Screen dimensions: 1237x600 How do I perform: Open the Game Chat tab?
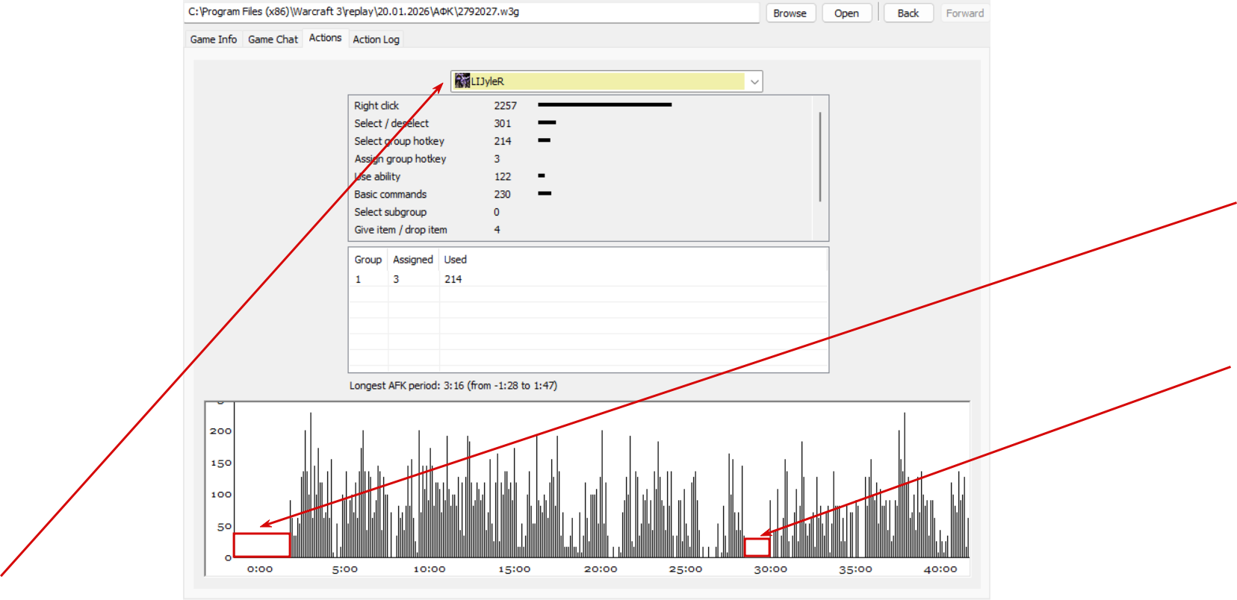273,39
